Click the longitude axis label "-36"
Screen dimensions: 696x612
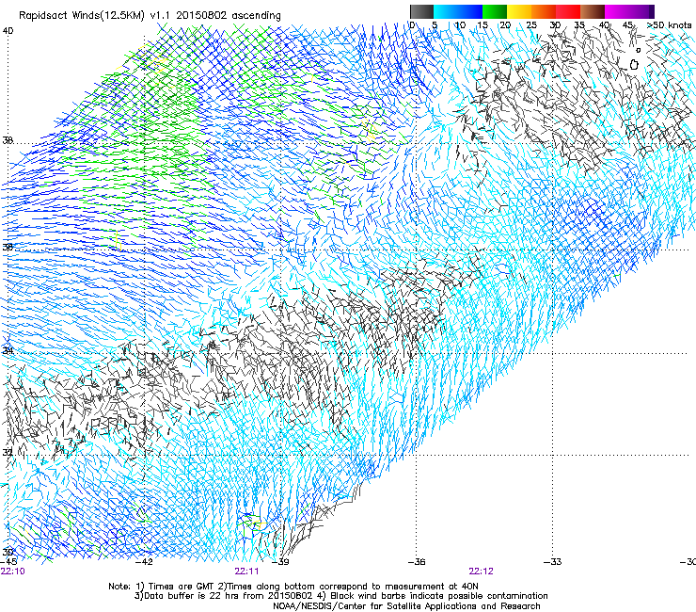coord(417,562)
